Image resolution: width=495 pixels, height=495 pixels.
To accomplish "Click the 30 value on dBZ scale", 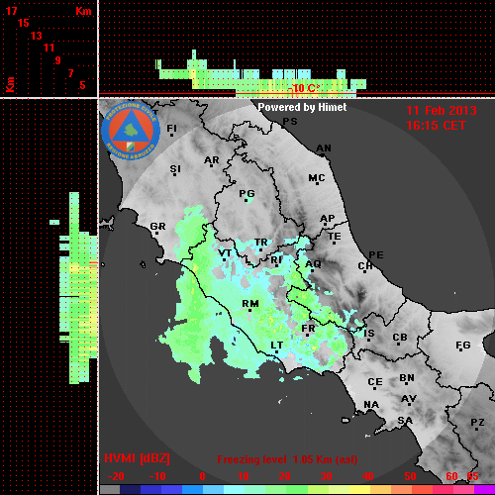I will [326, 476].
